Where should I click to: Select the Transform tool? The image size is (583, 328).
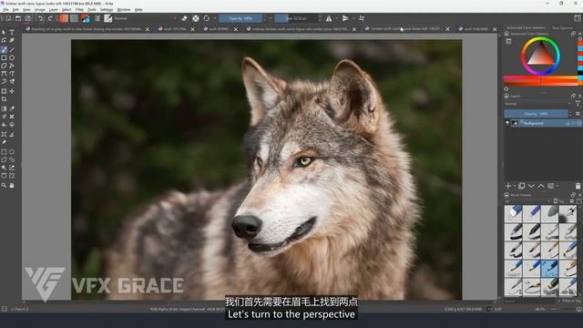4,91
